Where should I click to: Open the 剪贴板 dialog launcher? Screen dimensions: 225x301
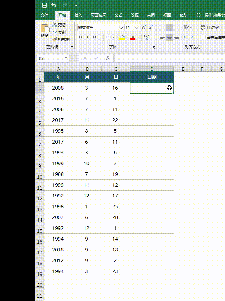point(72,47)
